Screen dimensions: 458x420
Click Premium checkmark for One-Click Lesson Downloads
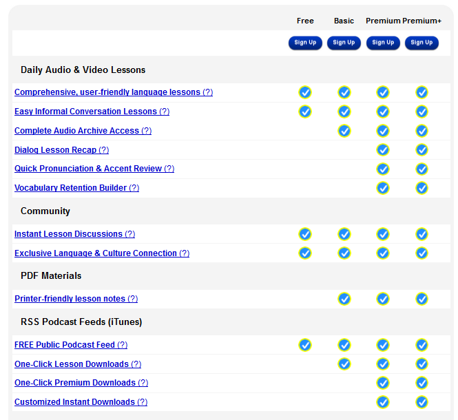(x=383, y=364)
